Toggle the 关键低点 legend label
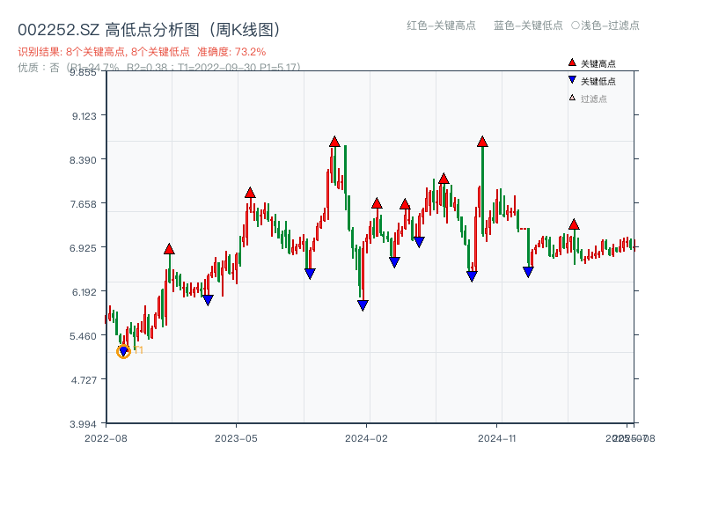704x528 pixels. (x=598, y=81)
